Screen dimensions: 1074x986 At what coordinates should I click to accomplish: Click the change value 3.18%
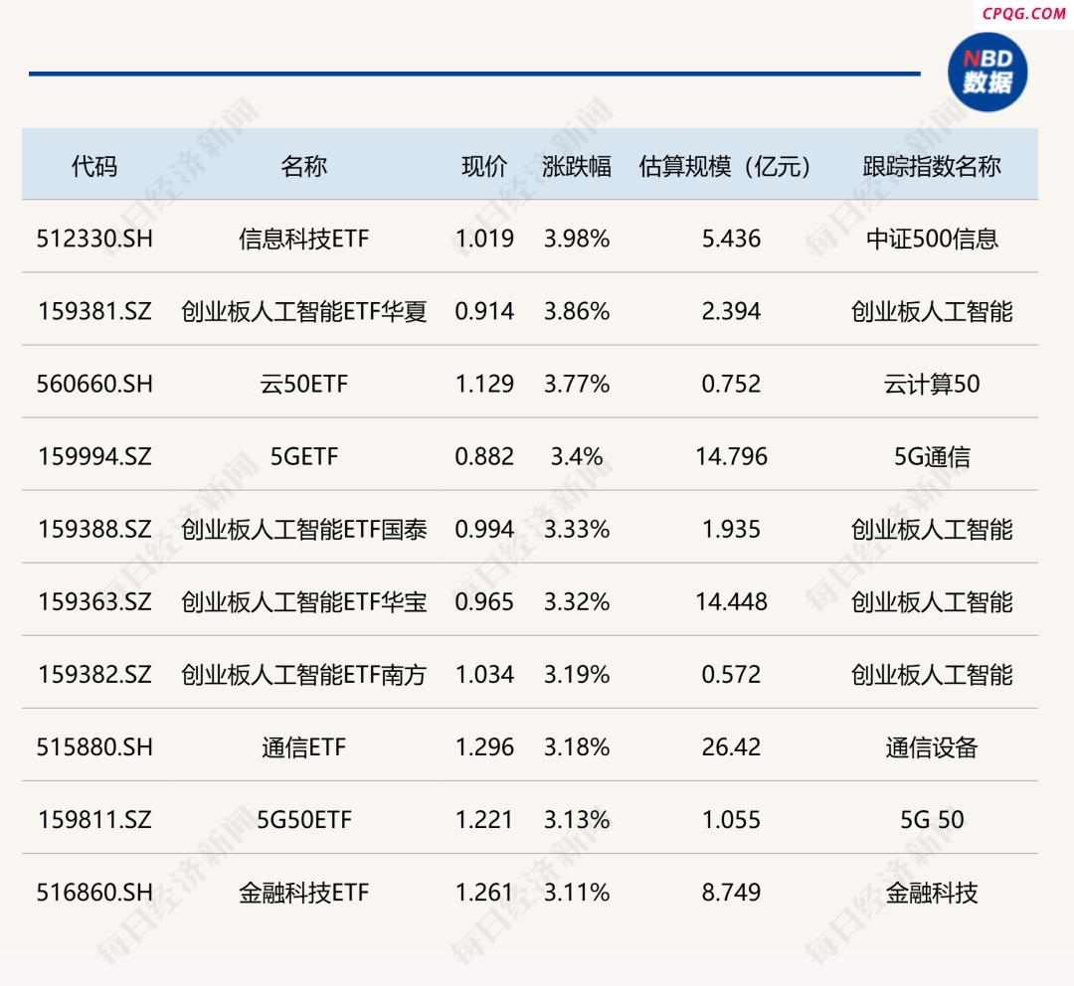577,747
